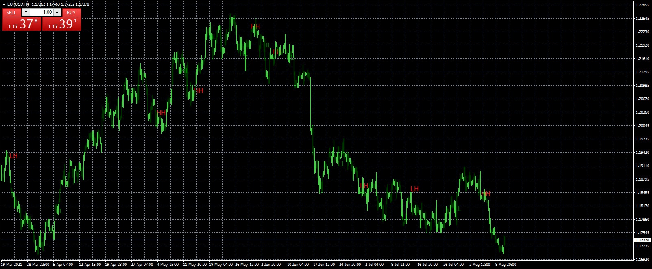Click the 19 Apr 23:00 time label

[116, 265]
